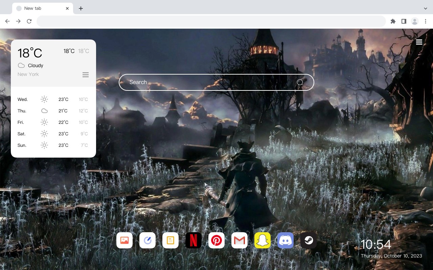Launch the Netflix shortcut

click(x=193, y=240)
